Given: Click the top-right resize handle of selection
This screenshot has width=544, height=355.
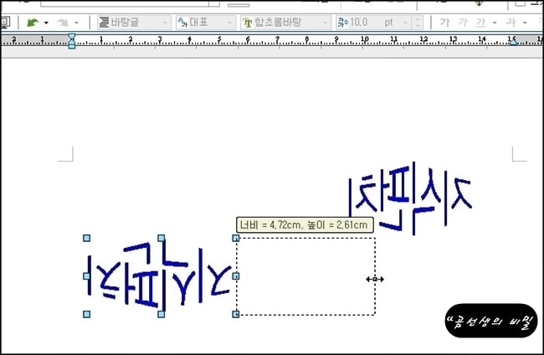Looking at the screenshot, I should [x=236, y=238].
